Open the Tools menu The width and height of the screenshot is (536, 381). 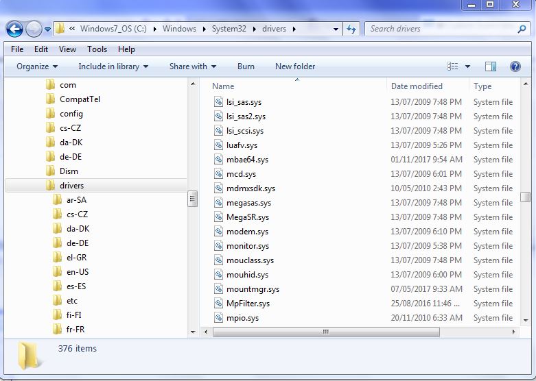(97, 49)
